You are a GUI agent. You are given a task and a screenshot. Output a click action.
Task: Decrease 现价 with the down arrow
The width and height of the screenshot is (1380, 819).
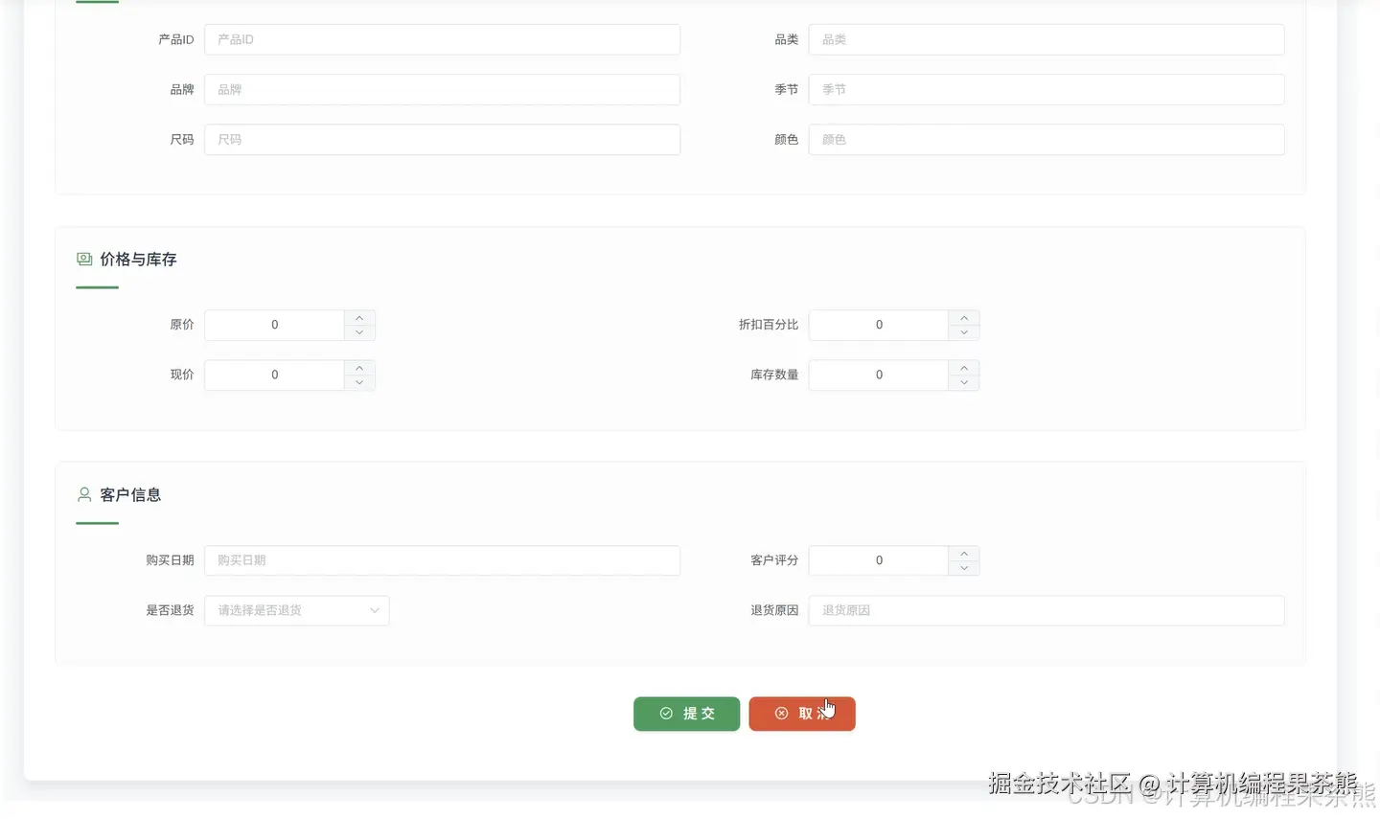coord(359,382)
